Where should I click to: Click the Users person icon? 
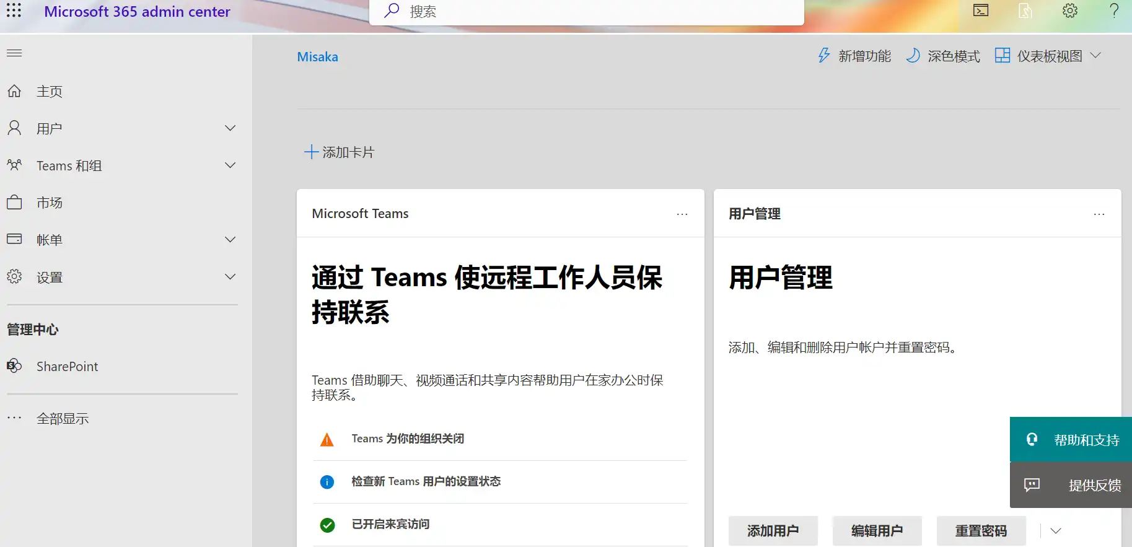click(x=14, y=128)
